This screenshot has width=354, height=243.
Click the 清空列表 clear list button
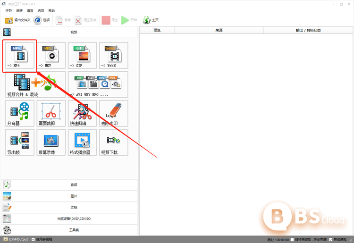[86, 20]
